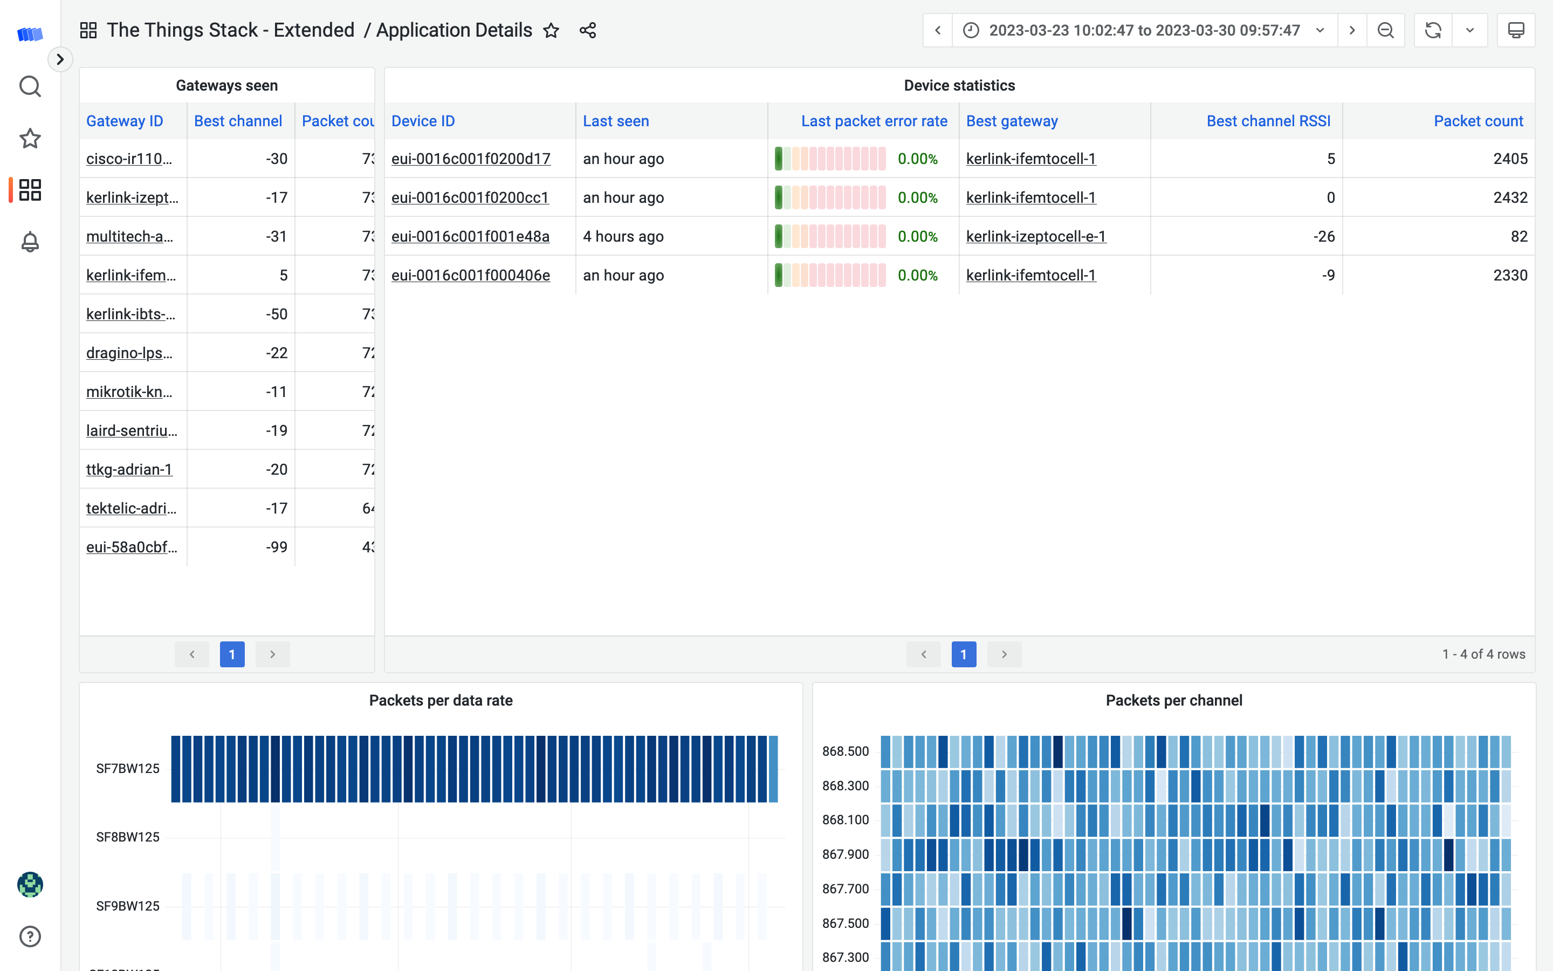Sort by Last packet error rate column
This screenshot has height=971, width=1553.
click(x=874, y=121)
